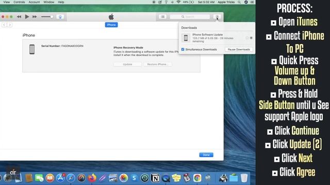Open QuickTime Player from the dock
This screenshot has width=330, height=185.
pos(166,178)
